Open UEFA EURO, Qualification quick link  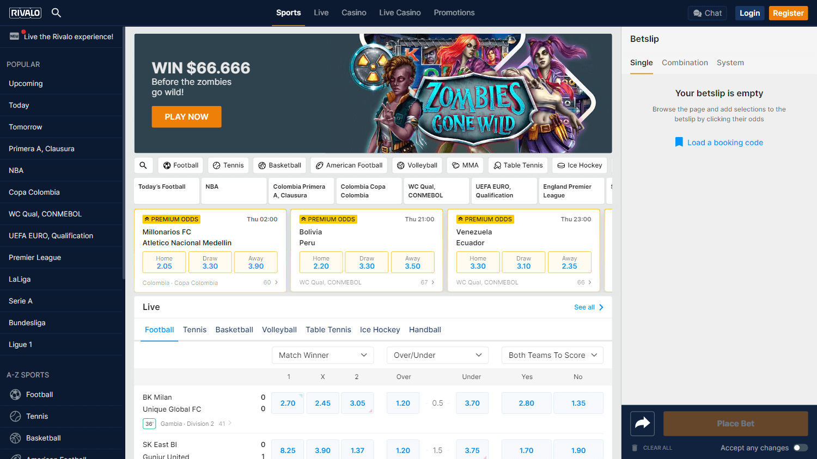[504, 191]
